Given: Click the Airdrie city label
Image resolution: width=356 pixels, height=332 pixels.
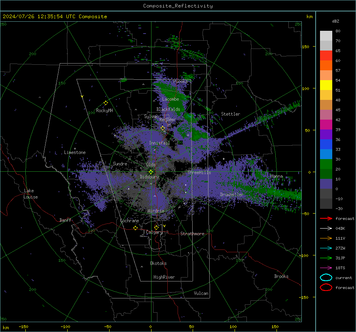Looking at the screenshot, I should point(156,211).
